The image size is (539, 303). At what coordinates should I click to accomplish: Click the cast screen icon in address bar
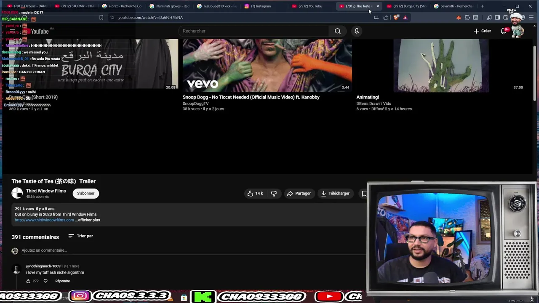[376, 18]
